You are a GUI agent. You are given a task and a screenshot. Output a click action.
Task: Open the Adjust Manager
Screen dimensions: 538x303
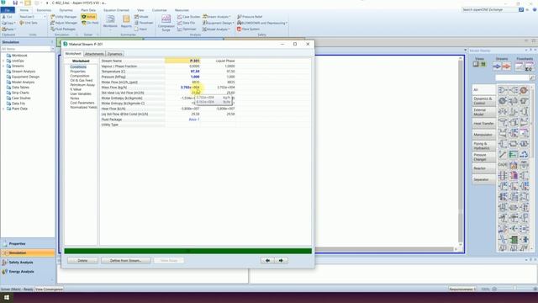tap(64, 23)
